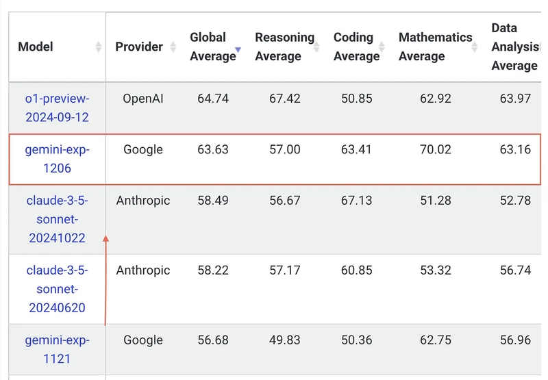
Task: Open claude-3-5-sonnet-20240620 model link
Action: pyautogui.click(x=58, y=289)
